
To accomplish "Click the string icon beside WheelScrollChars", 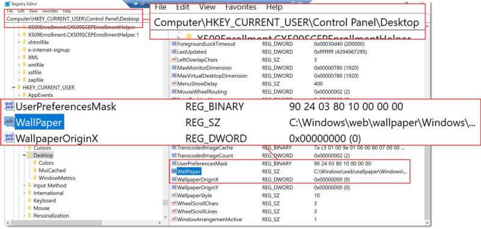I will click(174, 203).
